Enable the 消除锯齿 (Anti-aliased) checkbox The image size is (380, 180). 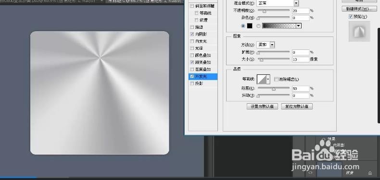pyautogui.click(x=276, y=79)
